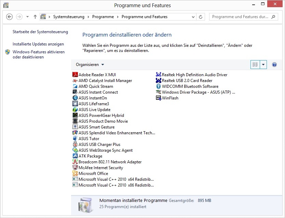Viewport: 285px width, 218px height.
Task: Click the ASUS USB Charger Plus icon
Action: [x=75, y=145]
